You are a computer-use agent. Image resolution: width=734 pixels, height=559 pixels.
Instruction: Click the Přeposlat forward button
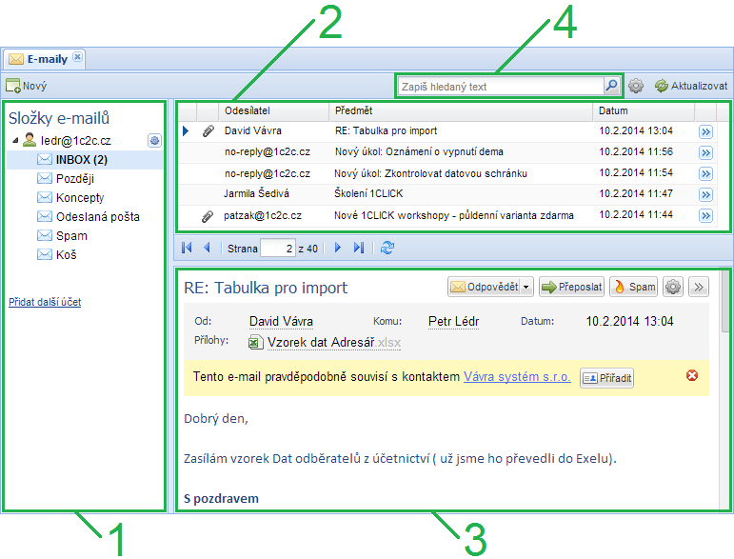[571, 287]
